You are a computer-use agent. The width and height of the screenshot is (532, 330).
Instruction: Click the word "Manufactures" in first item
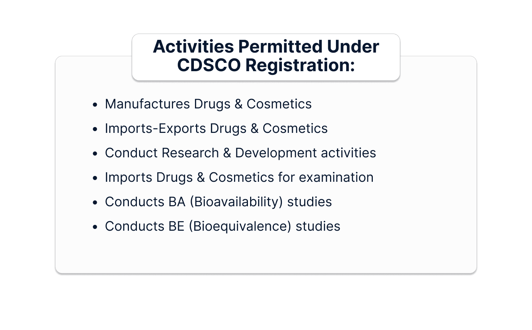147,104
